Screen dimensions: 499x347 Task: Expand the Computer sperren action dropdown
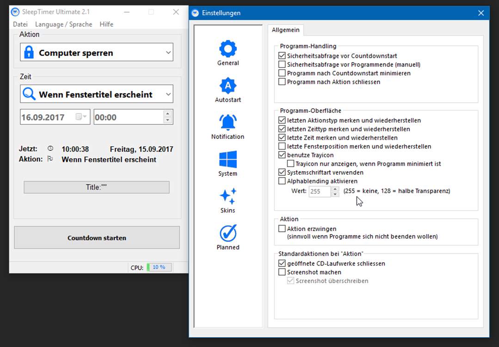168,53
